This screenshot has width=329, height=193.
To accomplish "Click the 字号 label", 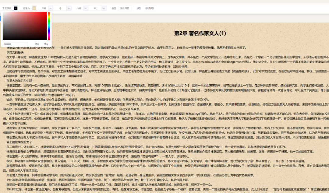I will click(x=44, y=9).
